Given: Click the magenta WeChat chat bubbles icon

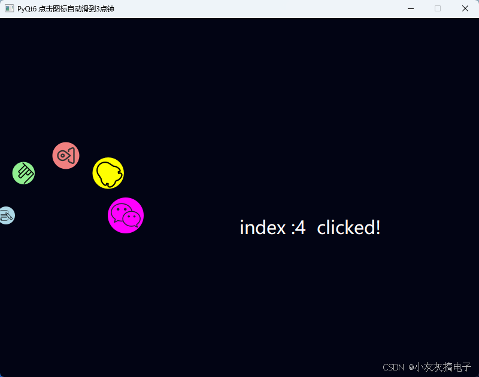Looking at the screenshot, I should [x=126, y=215].
